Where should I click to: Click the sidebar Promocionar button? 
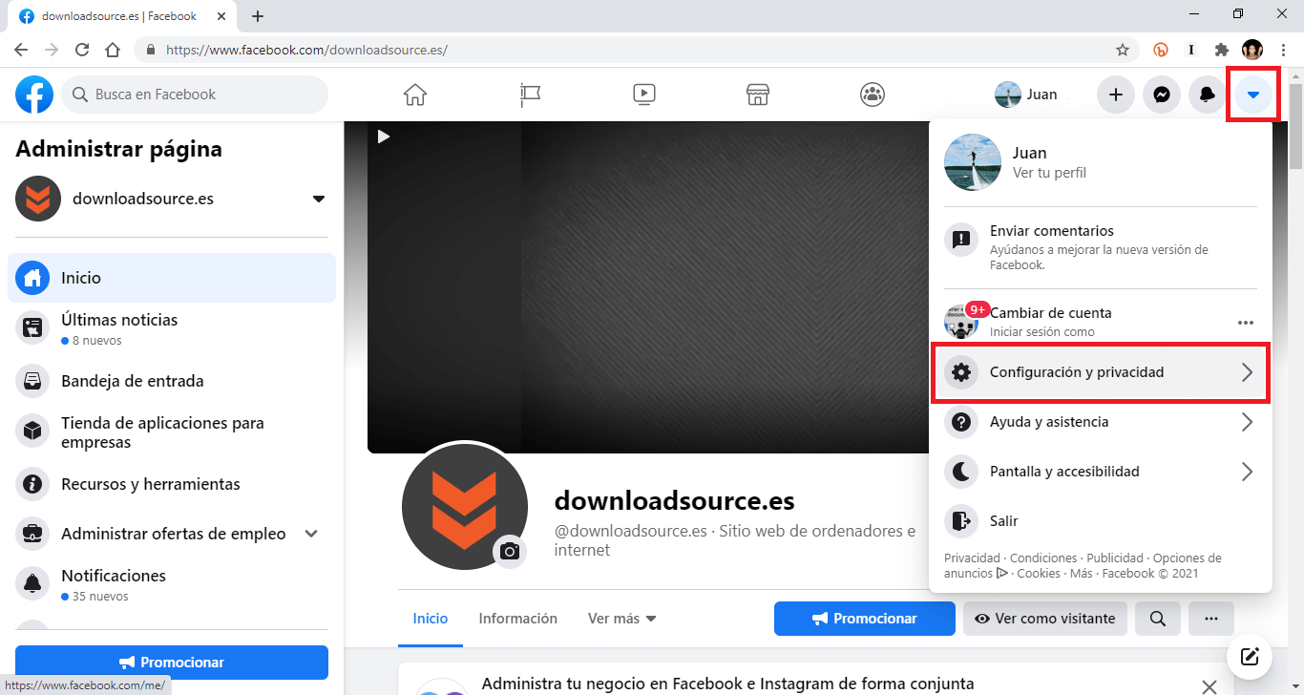pyautogui.click(x=172, y=663)
